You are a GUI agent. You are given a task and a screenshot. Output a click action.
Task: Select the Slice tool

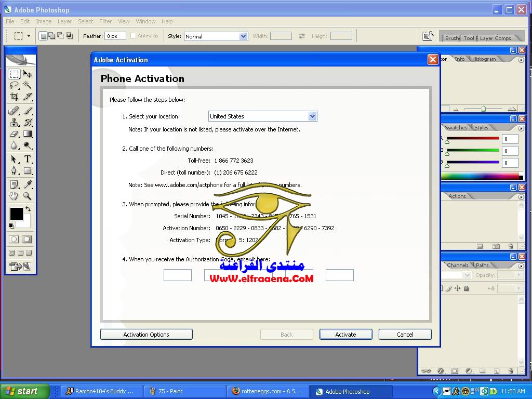coord(28,97)
